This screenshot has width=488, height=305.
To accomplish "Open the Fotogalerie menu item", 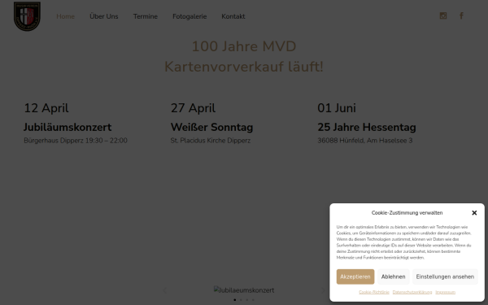I will (x=190, y=16).
